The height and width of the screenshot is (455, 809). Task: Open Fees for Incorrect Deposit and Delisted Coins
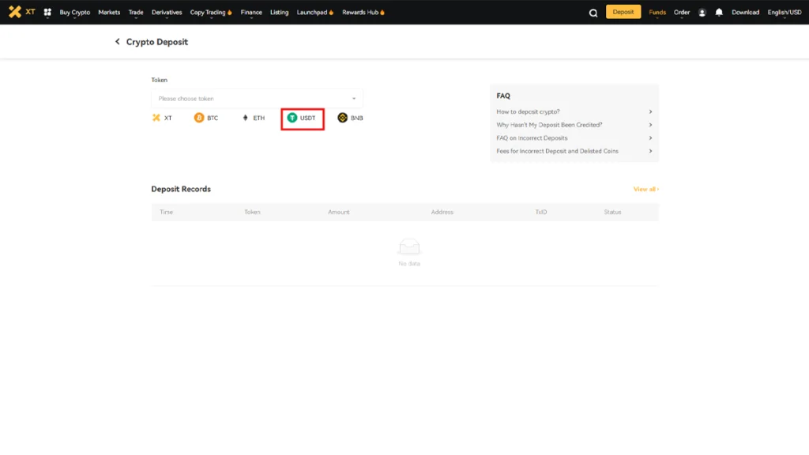(x=574, y=151)
